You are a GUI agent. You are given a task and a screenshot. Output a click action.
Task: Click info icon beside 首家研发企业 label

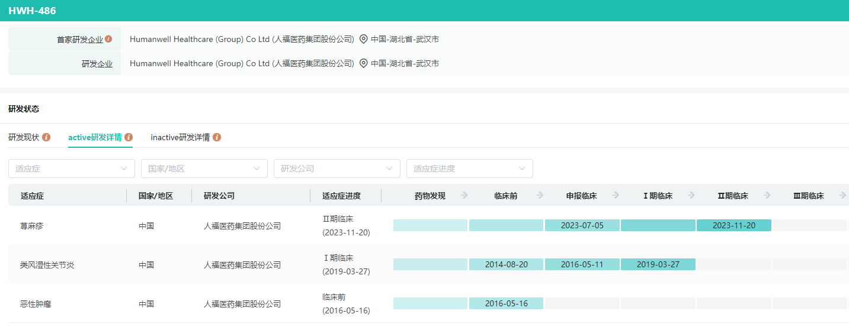click(x=108, y=39)
